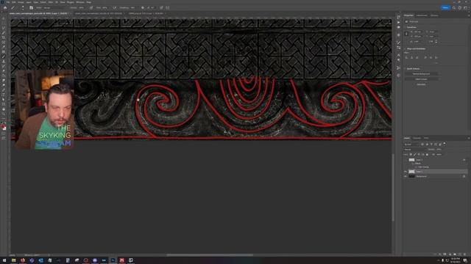Select the Zoom tool in the toolbar
This screenshot has width=471, height=264.
pyautogui.click(x=4, y=114)
